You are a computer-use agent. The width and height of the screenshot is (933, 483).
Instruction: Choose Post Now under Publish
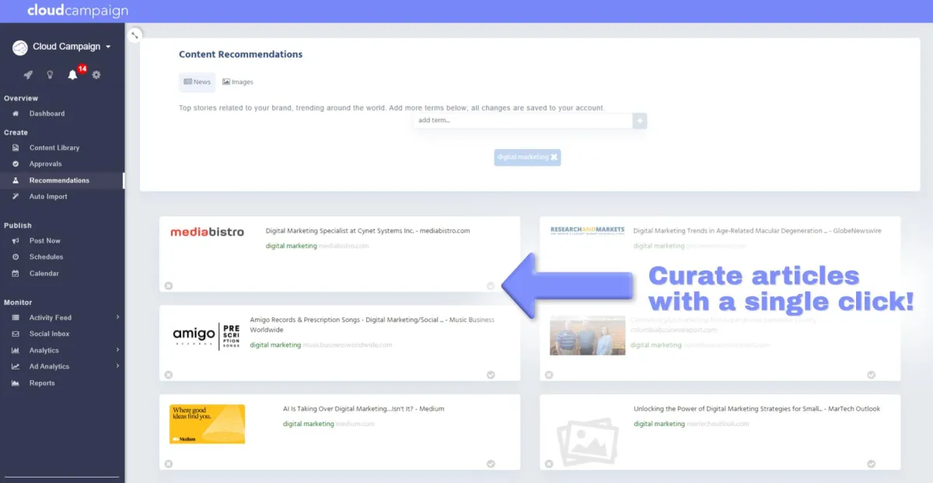45,241
